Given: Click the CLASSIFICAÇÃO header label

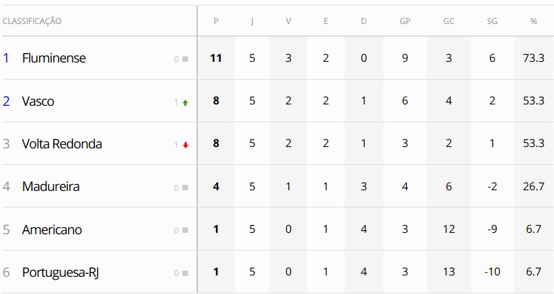Looking at the screenshot, I should [x=32, y=21].
